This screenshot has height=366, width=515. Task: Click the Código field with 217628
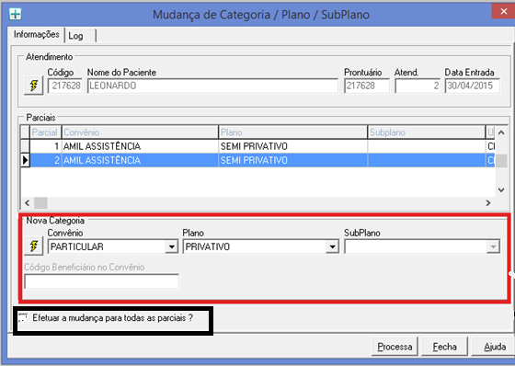pyautogui.click(x=65, y=86)
